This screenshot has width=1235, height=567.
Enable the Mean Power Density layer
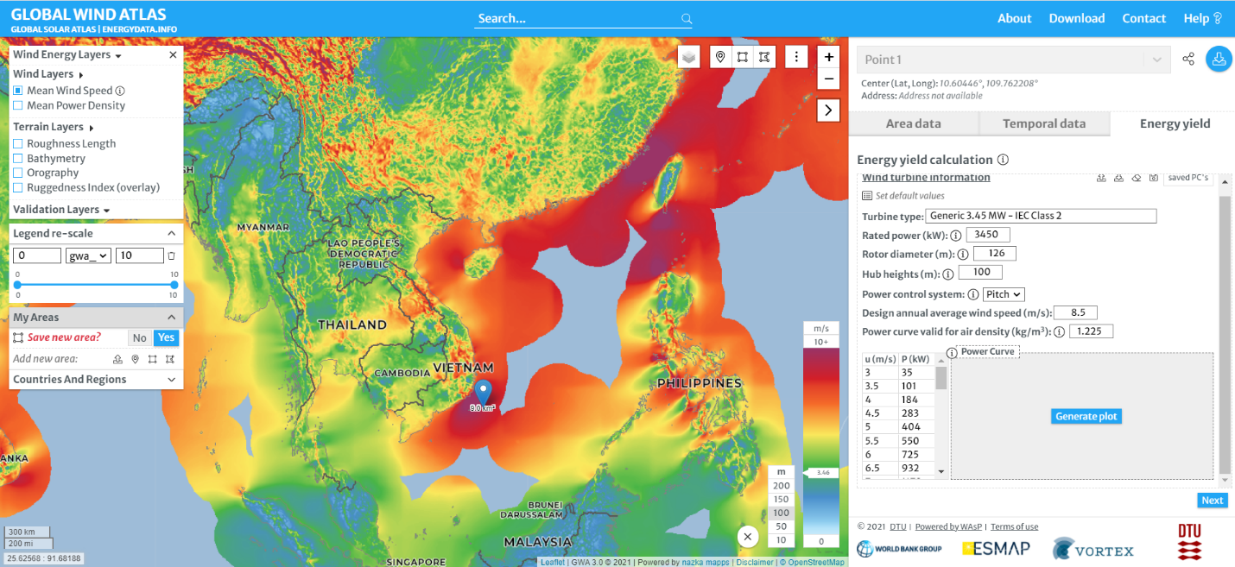coord(18,105)
